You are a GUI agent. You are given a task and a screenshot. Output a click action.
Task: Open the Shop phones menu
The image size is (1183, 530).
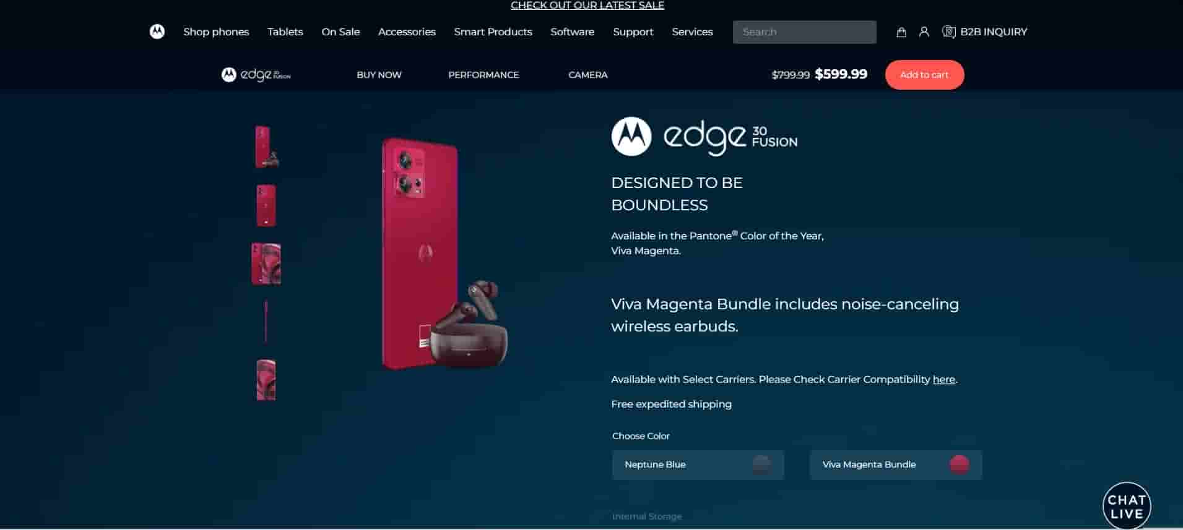coord(216,32)
